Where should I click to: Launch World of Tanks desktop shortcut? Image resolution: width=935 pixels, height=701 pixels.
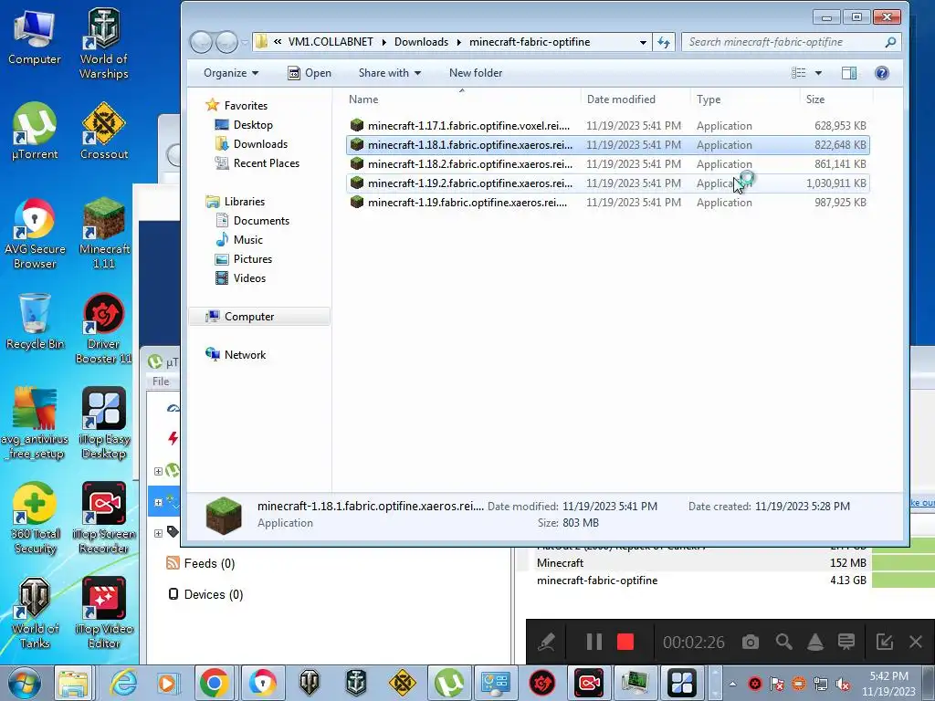35,612
